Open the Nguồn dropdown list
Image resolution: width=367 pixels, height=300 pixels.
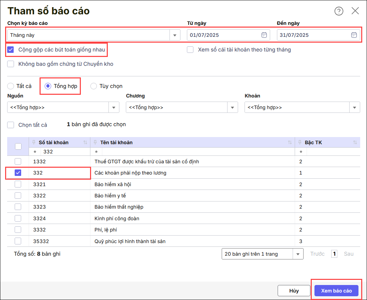[x=114, y=107]
